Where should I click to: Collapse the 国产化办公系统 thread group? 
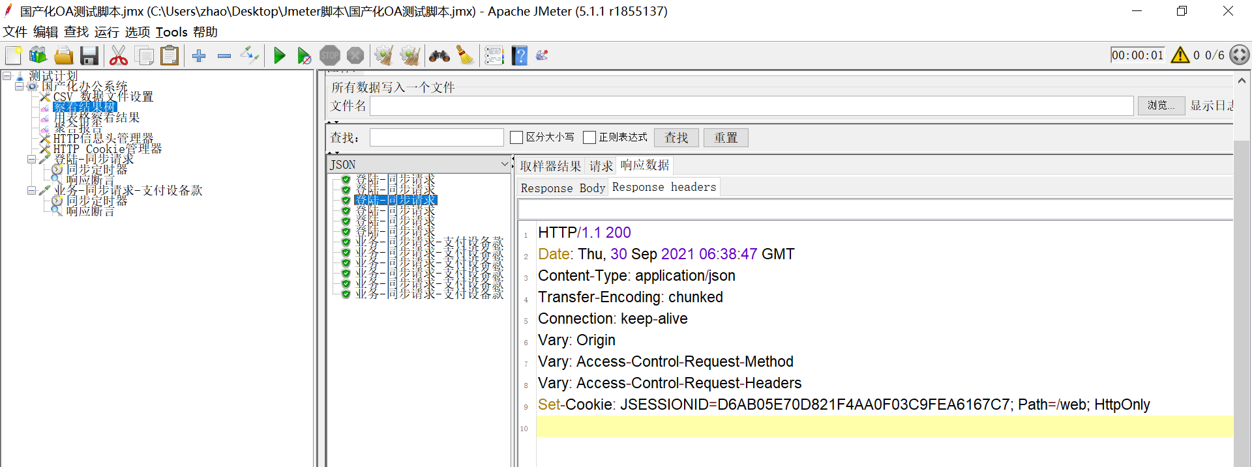20,86
